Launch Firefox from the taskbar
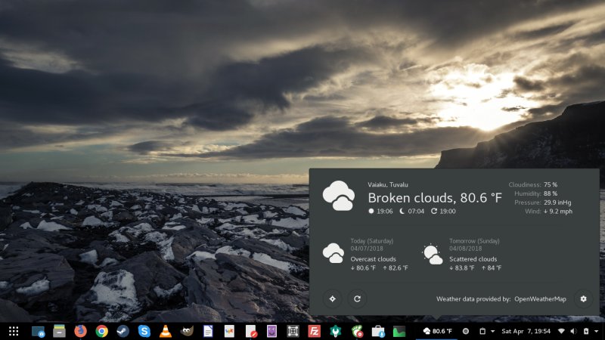Screen dimensions: 605x340 (80, 331)
